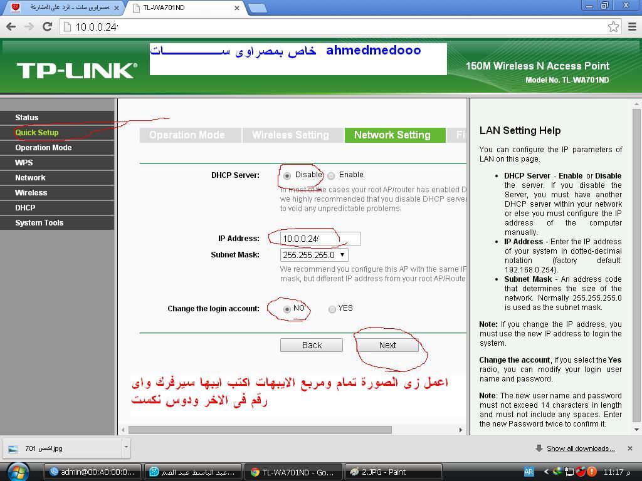Select the Enable radio for DHCP Server
The image size is (642, 481).
pyautogui.click(x=331, y=176)
